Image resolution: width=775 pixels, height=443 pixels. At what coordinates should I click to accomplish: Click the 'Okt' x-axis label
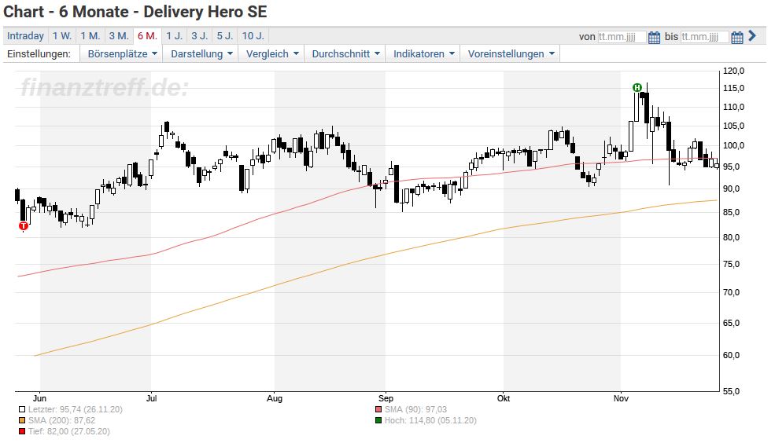click(503, 398)
